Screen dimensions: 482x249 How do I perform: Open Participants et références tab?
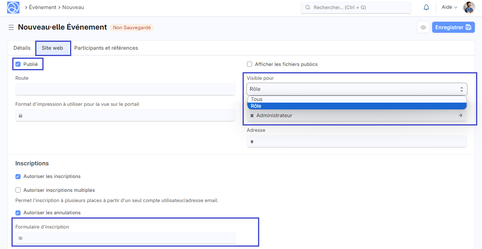pos(106,48)
